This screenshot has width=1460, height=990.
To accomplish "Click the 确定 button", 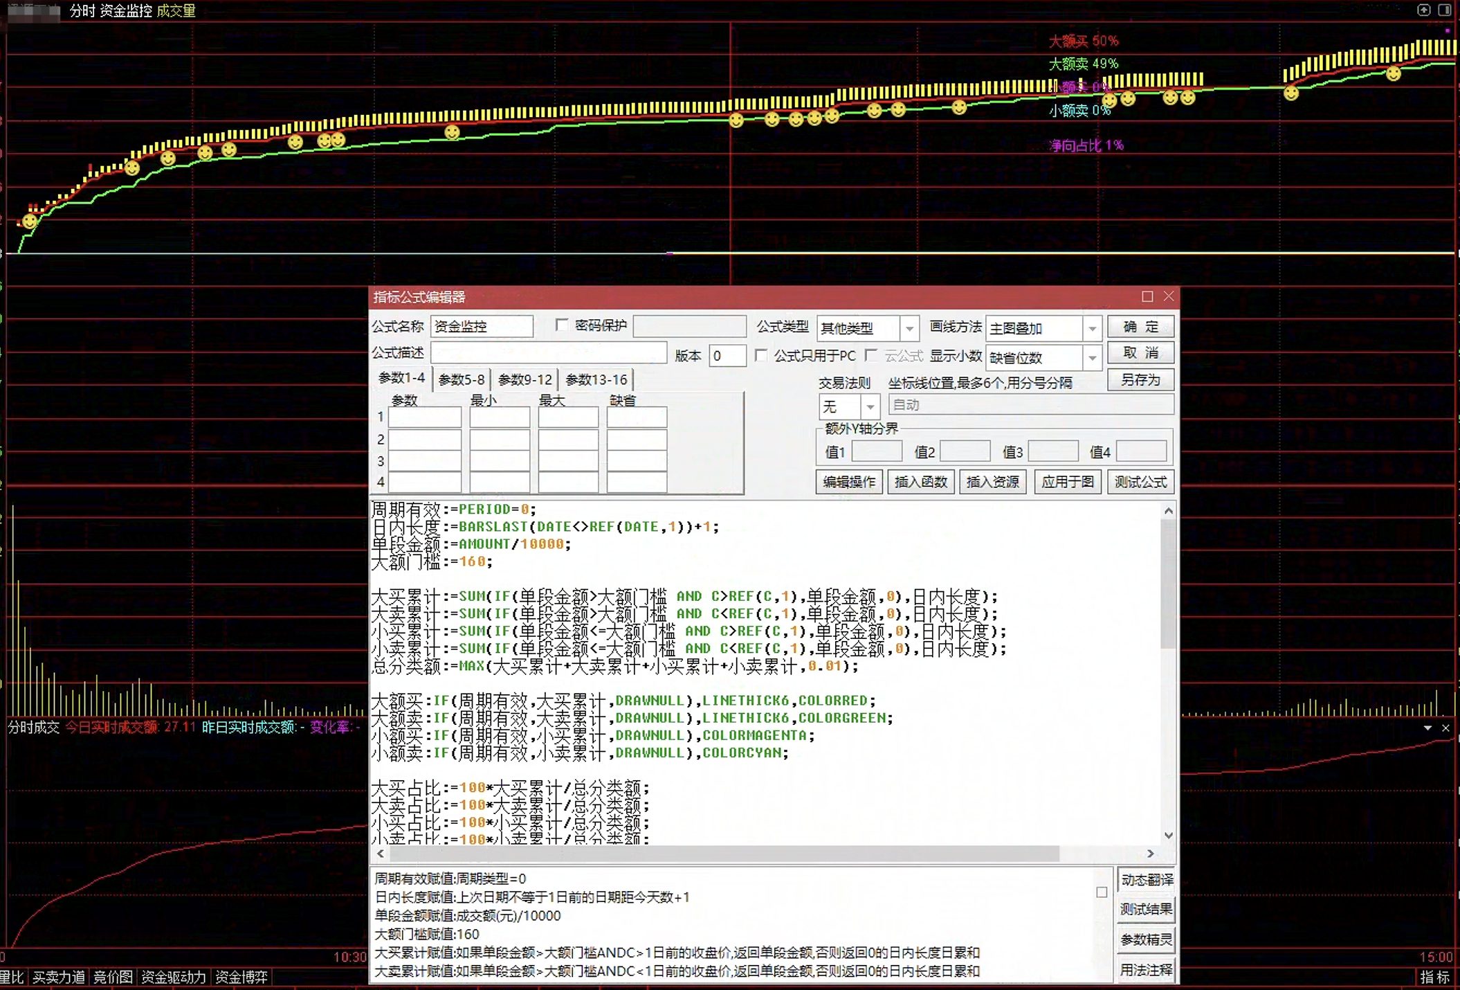I will click(x=1140, y=326).
